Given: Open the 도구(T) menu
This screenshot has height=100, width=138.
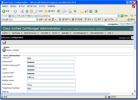Looking at the screenshot, I should (x=42, y=6).
